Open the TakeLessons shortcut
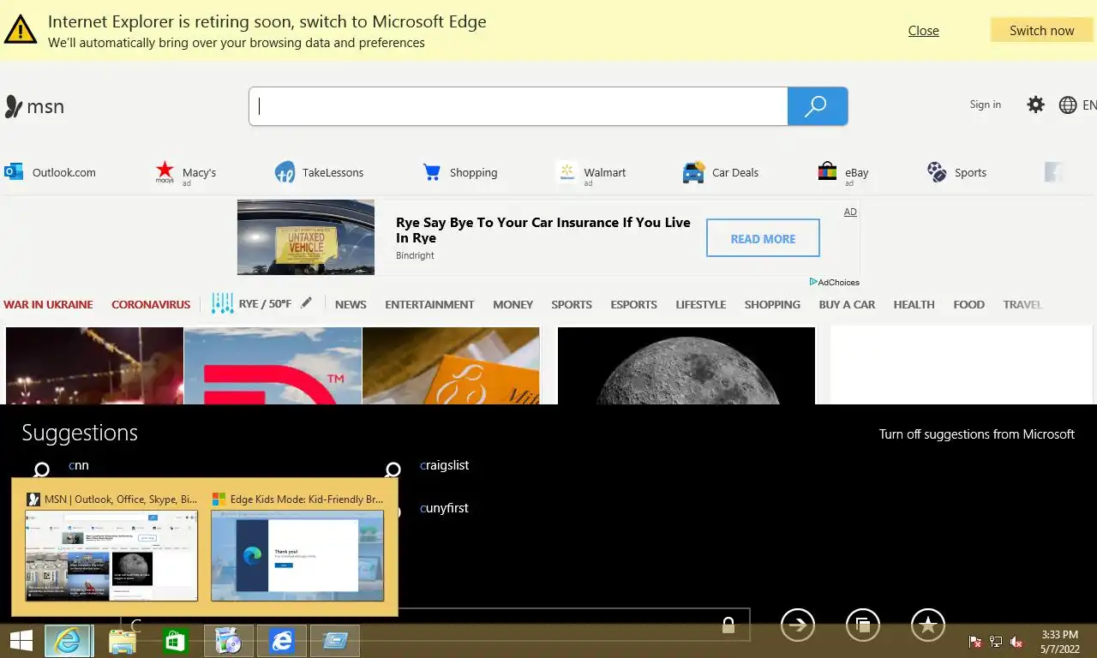Viewport: 1097px width, 658px height. 319,172
